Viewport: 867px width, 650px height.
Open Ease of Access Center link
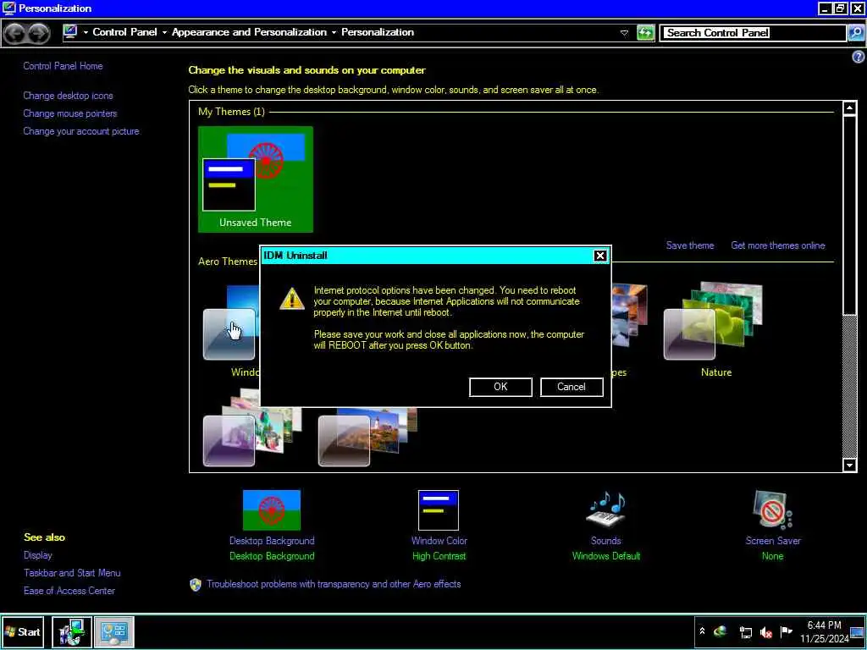coord(69,590)
